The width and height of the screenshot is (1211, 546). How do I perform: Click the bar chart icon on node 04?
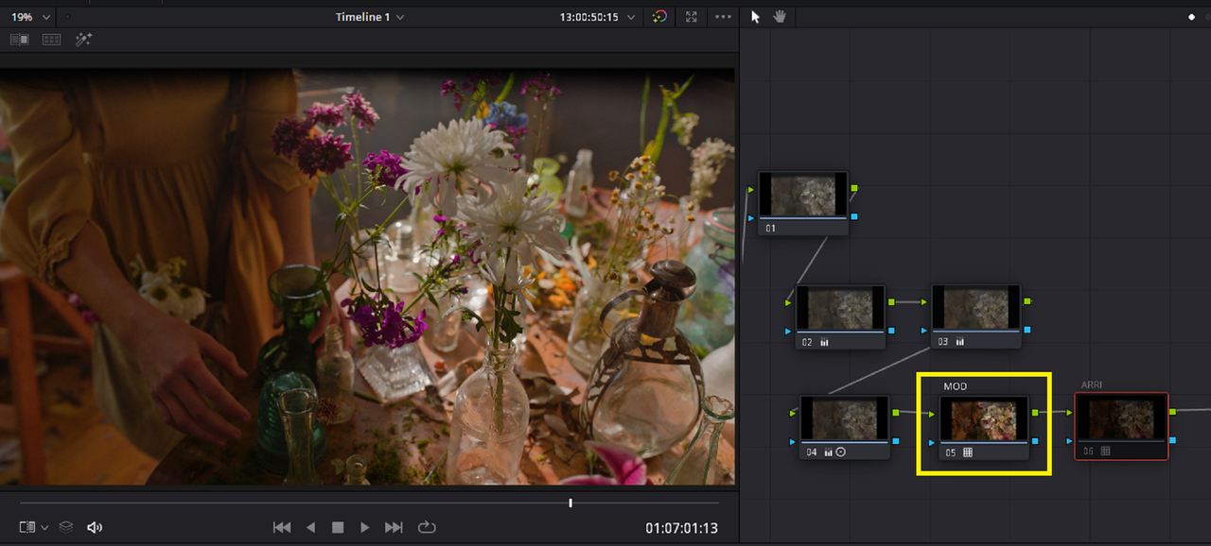coord(828,452)
